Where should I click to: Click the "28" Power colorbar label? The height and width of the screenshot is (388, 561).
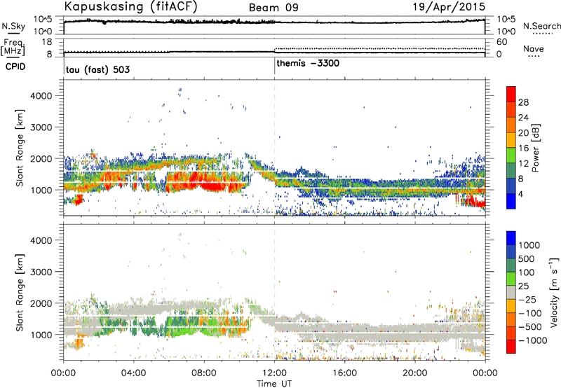pos(523,102)
